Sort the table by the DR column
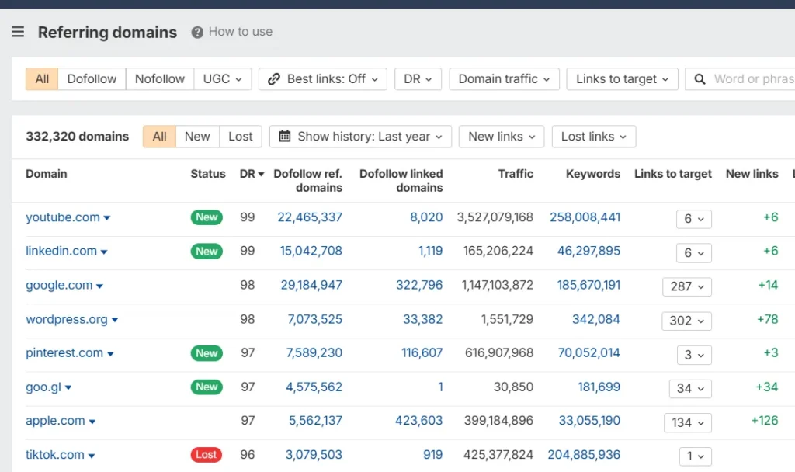This screenshot has width=795, height=472. pyautogui.click(x=252, y=174)
